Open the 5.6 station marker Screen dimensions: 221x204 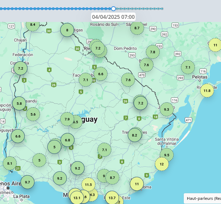click(x=33, y=114)
